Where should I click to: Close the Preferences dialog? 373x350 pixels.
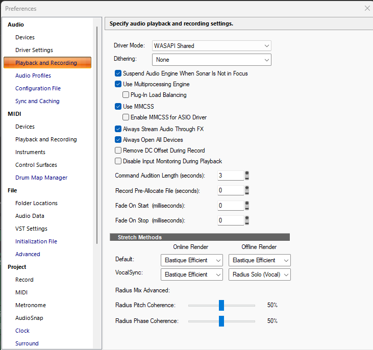click(367, 8)
